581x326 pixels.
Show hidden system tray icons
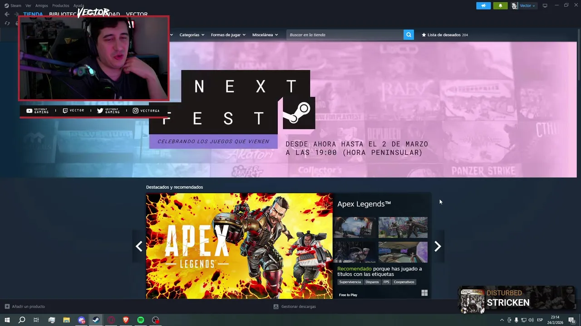tap(502, 320)
